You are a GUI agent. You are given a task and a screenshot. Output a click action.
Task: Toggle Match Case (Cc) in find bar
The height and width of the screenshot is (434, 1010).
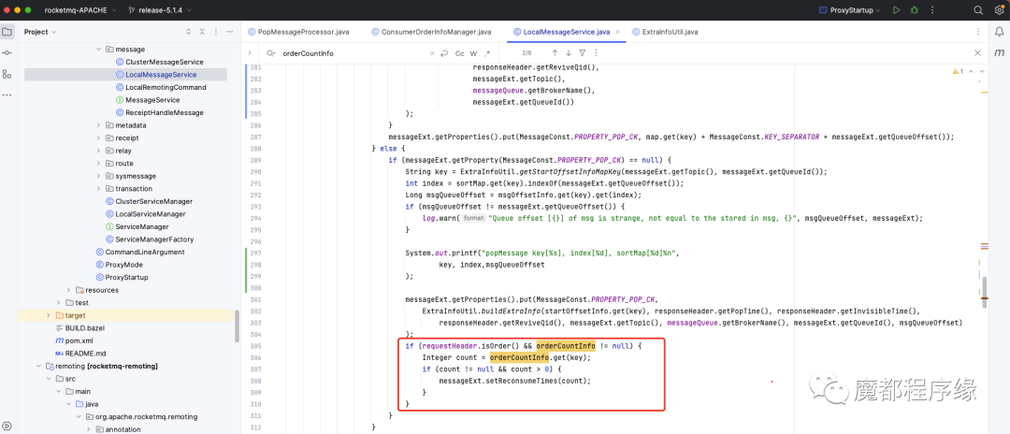(x=460, y=53)
